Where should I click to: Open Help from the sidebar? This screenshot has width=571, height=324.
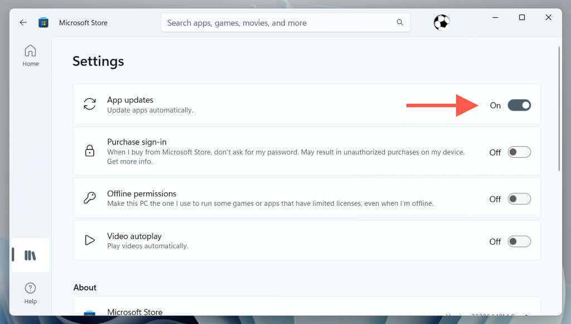[x=30, y=293]
